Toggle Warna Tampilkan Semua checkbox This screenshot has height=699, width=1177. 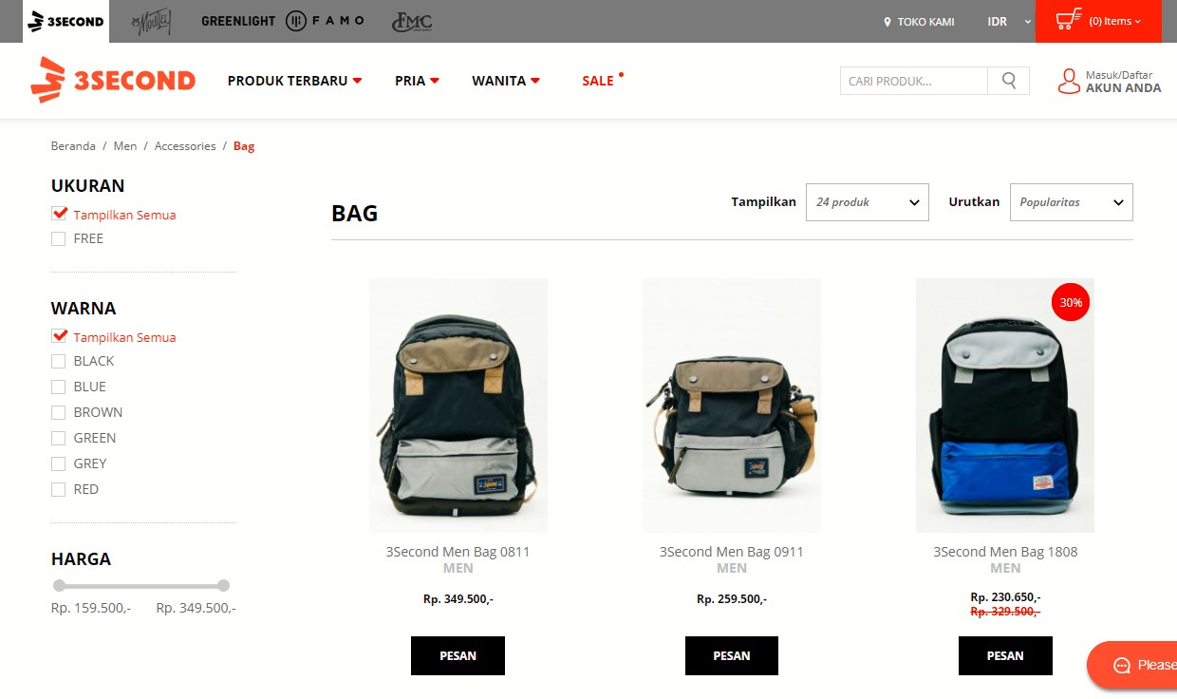(59, 337)
